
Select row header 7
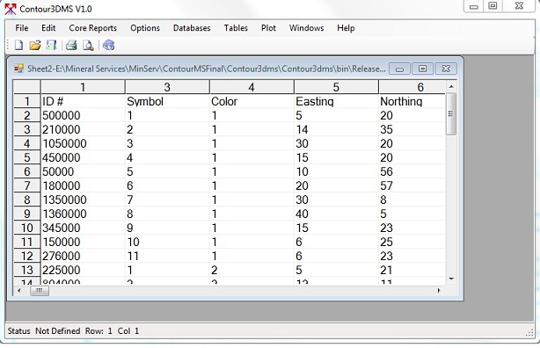tap(27, 185)
